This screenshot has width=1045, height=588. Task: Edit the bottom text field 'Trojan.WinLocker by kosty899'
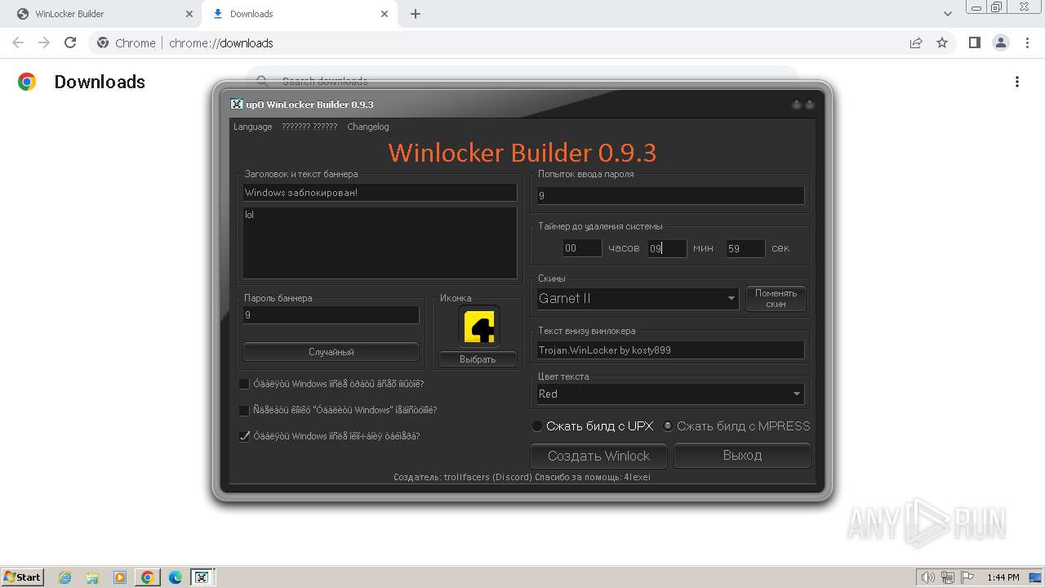coord(670,350)
